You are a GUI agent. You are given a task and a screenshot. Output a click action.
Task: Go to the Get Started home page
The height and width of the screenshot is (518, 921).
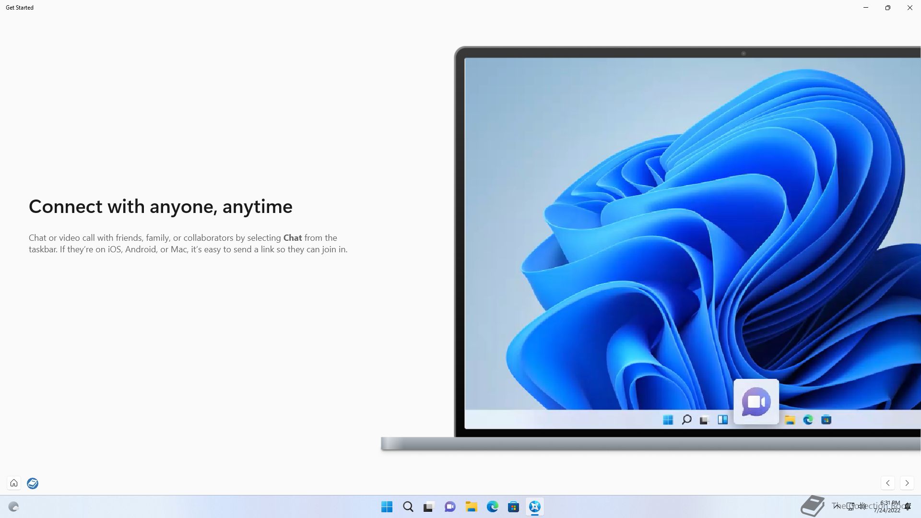[x=14, y=483]
